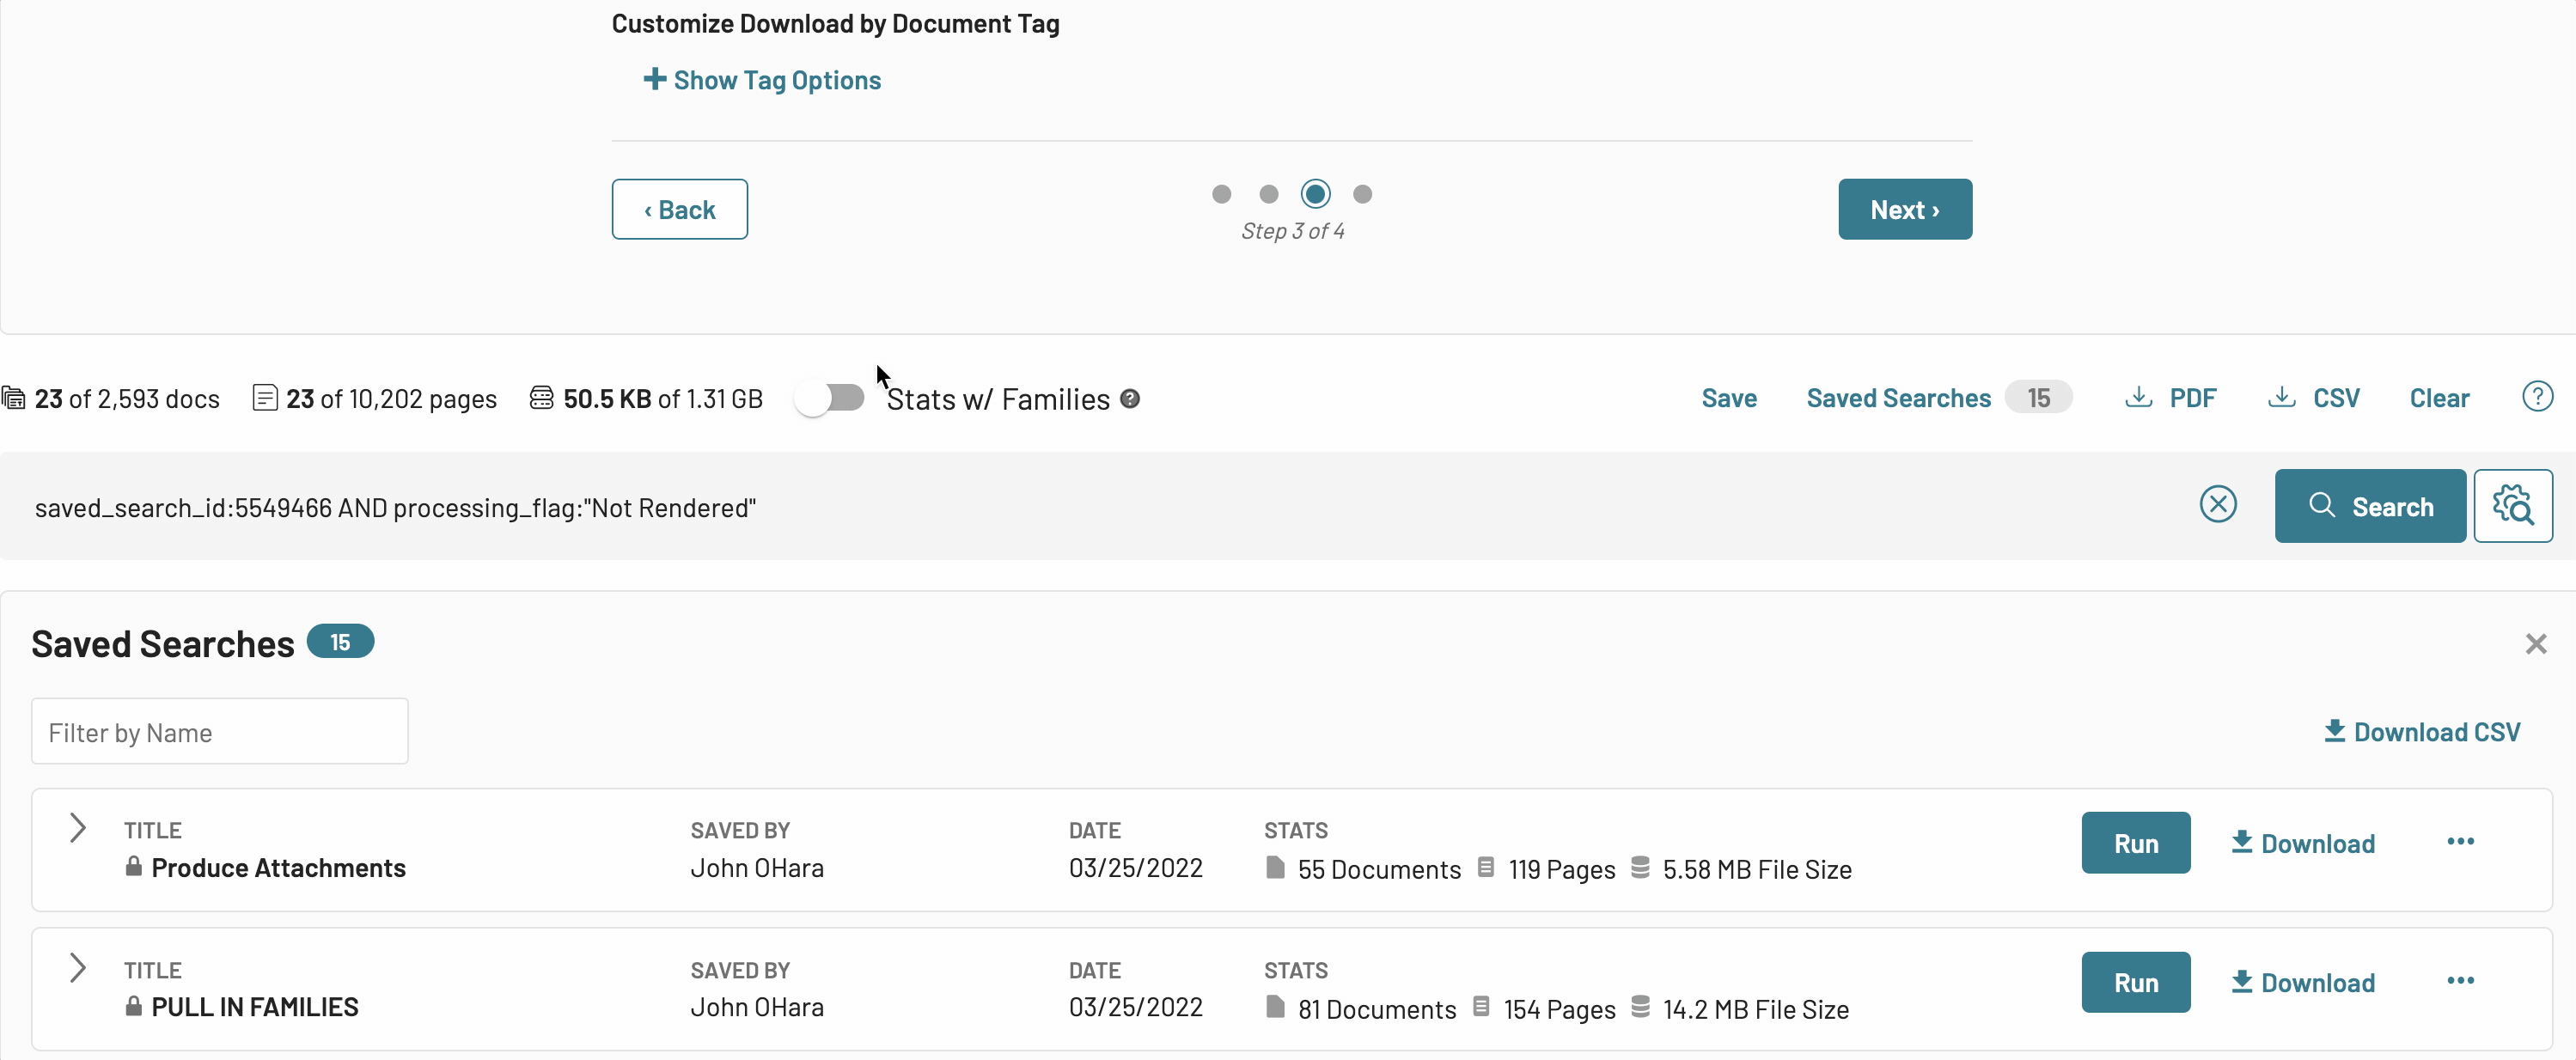Click into the search query text box

pos(1100,507)
